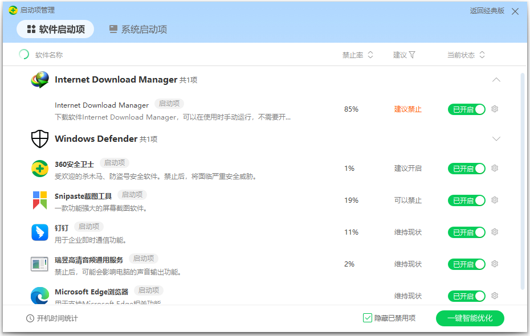Collapse the Internet Download Manager group
530x336 pixels.
pos(496,80)
